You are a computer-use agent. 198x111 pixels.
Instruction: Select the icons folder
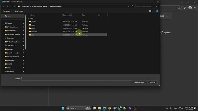coord(68,28)
